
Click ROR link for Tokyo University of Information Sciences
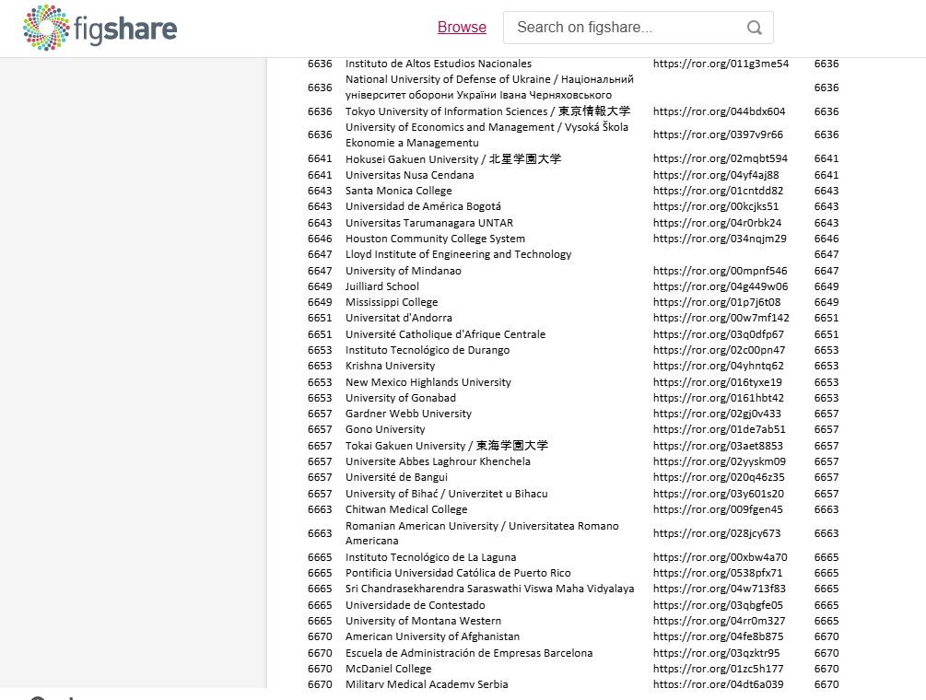coord(720,111)
